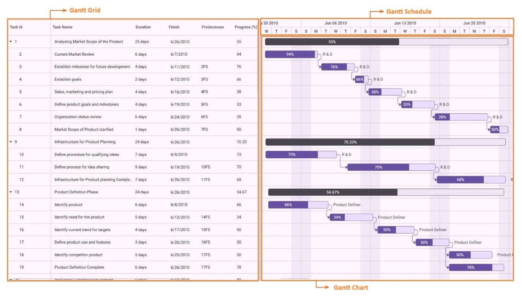Image resolution: width=522 pixels, height=301 pixels.
Task: Click the 70% Define process taskbar
Action: pyautogui.click(x=391, y=167)
